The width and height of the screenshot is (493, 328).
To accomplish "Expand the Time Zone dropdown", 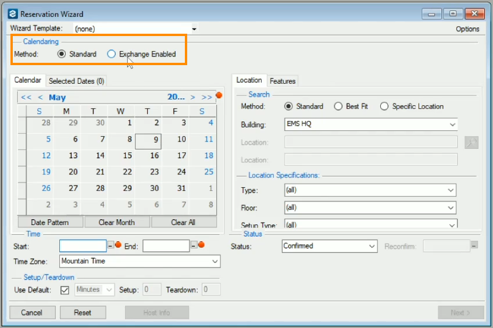I will tap(215, 262).
